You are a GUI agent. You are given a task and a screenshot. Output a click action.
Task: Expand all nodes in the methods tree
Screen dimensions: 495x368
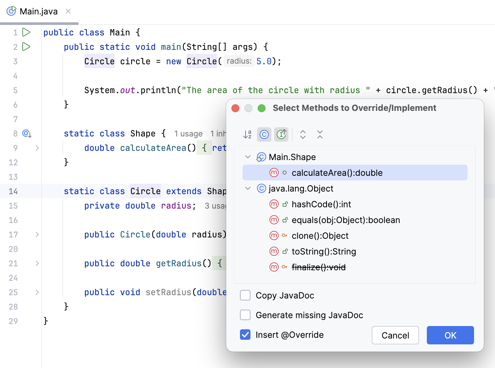[303, 134]
